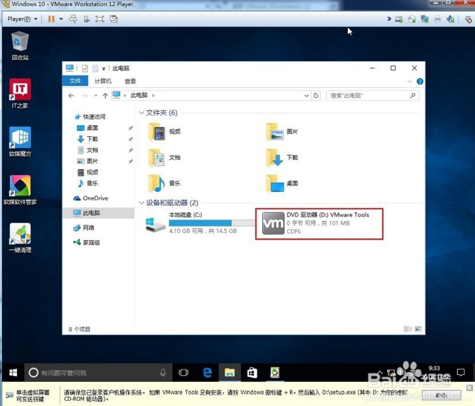Select the 一键清理 desktop shortcut
Viewport: 475px width, 406px height.
coord(20,238)
